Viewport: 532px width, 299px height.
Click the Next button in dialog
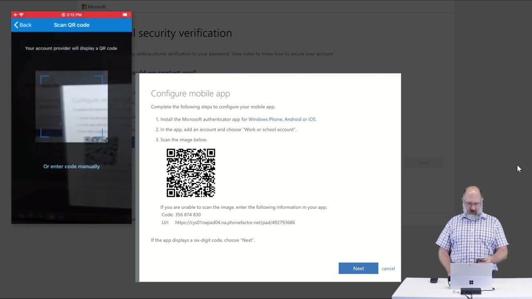(x=358, y=268)
